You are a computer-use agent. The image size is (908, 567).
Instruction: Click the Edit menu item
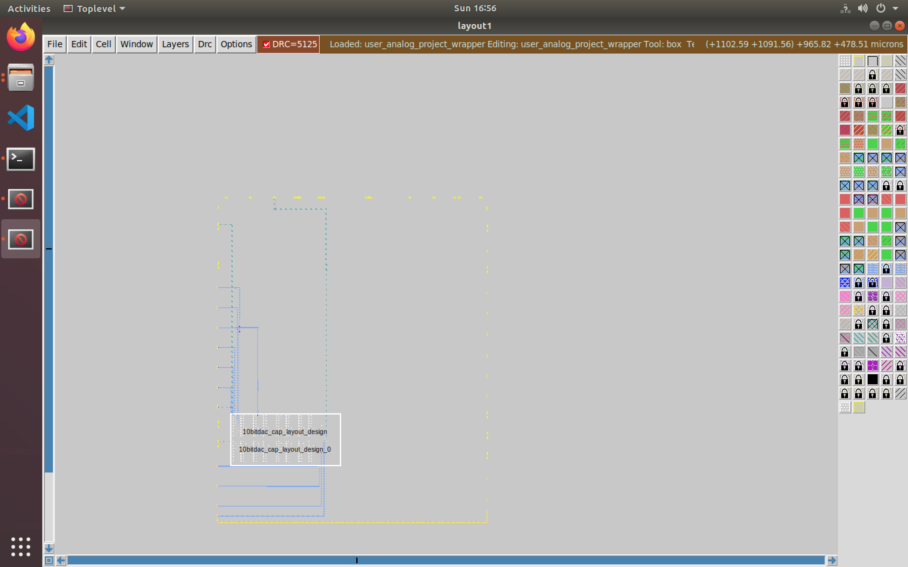(79, 44)
